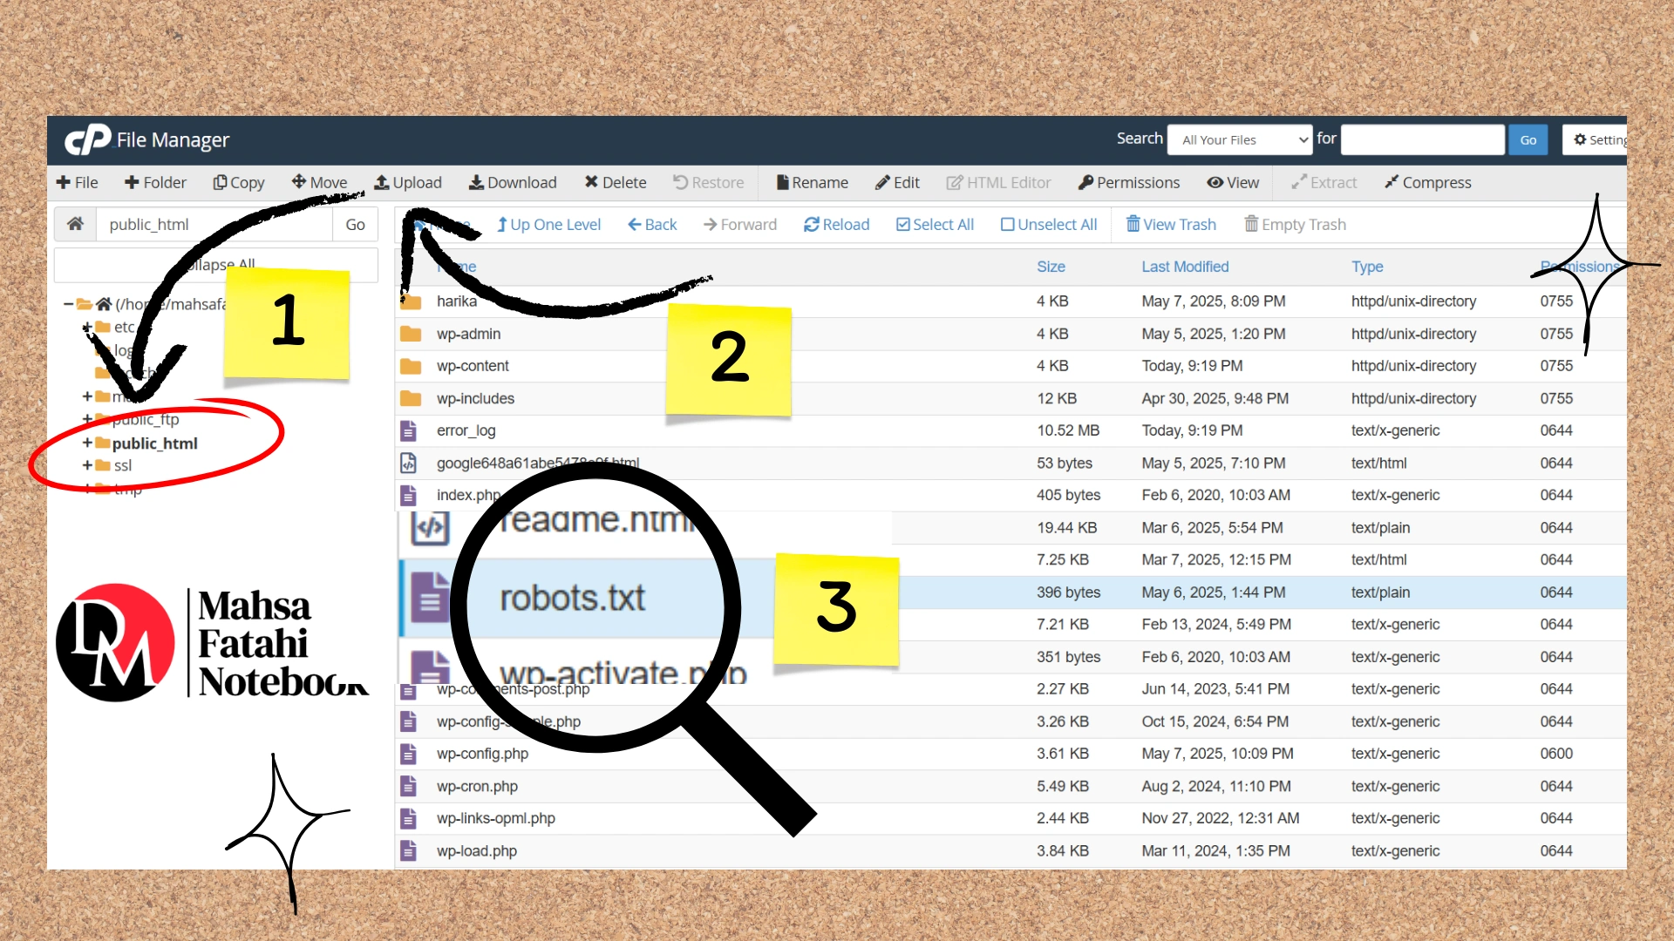The width and height of the screenshot is (1674, 941).
Task: Select the error_log file name
Action: click(x=466, y=430)
